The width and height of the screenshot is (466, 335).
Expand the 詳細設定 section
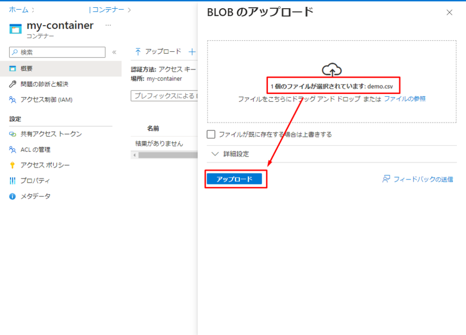coord(230,154)
